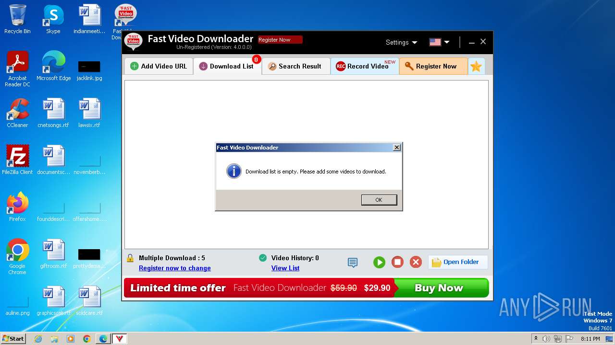
Task: Click the gold star favorites tab icon
Action: tap(476, 67)
